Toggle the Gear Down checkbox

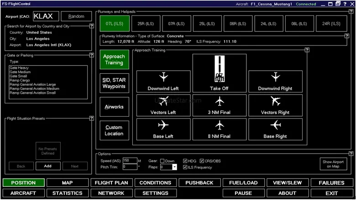pos(162,161)
